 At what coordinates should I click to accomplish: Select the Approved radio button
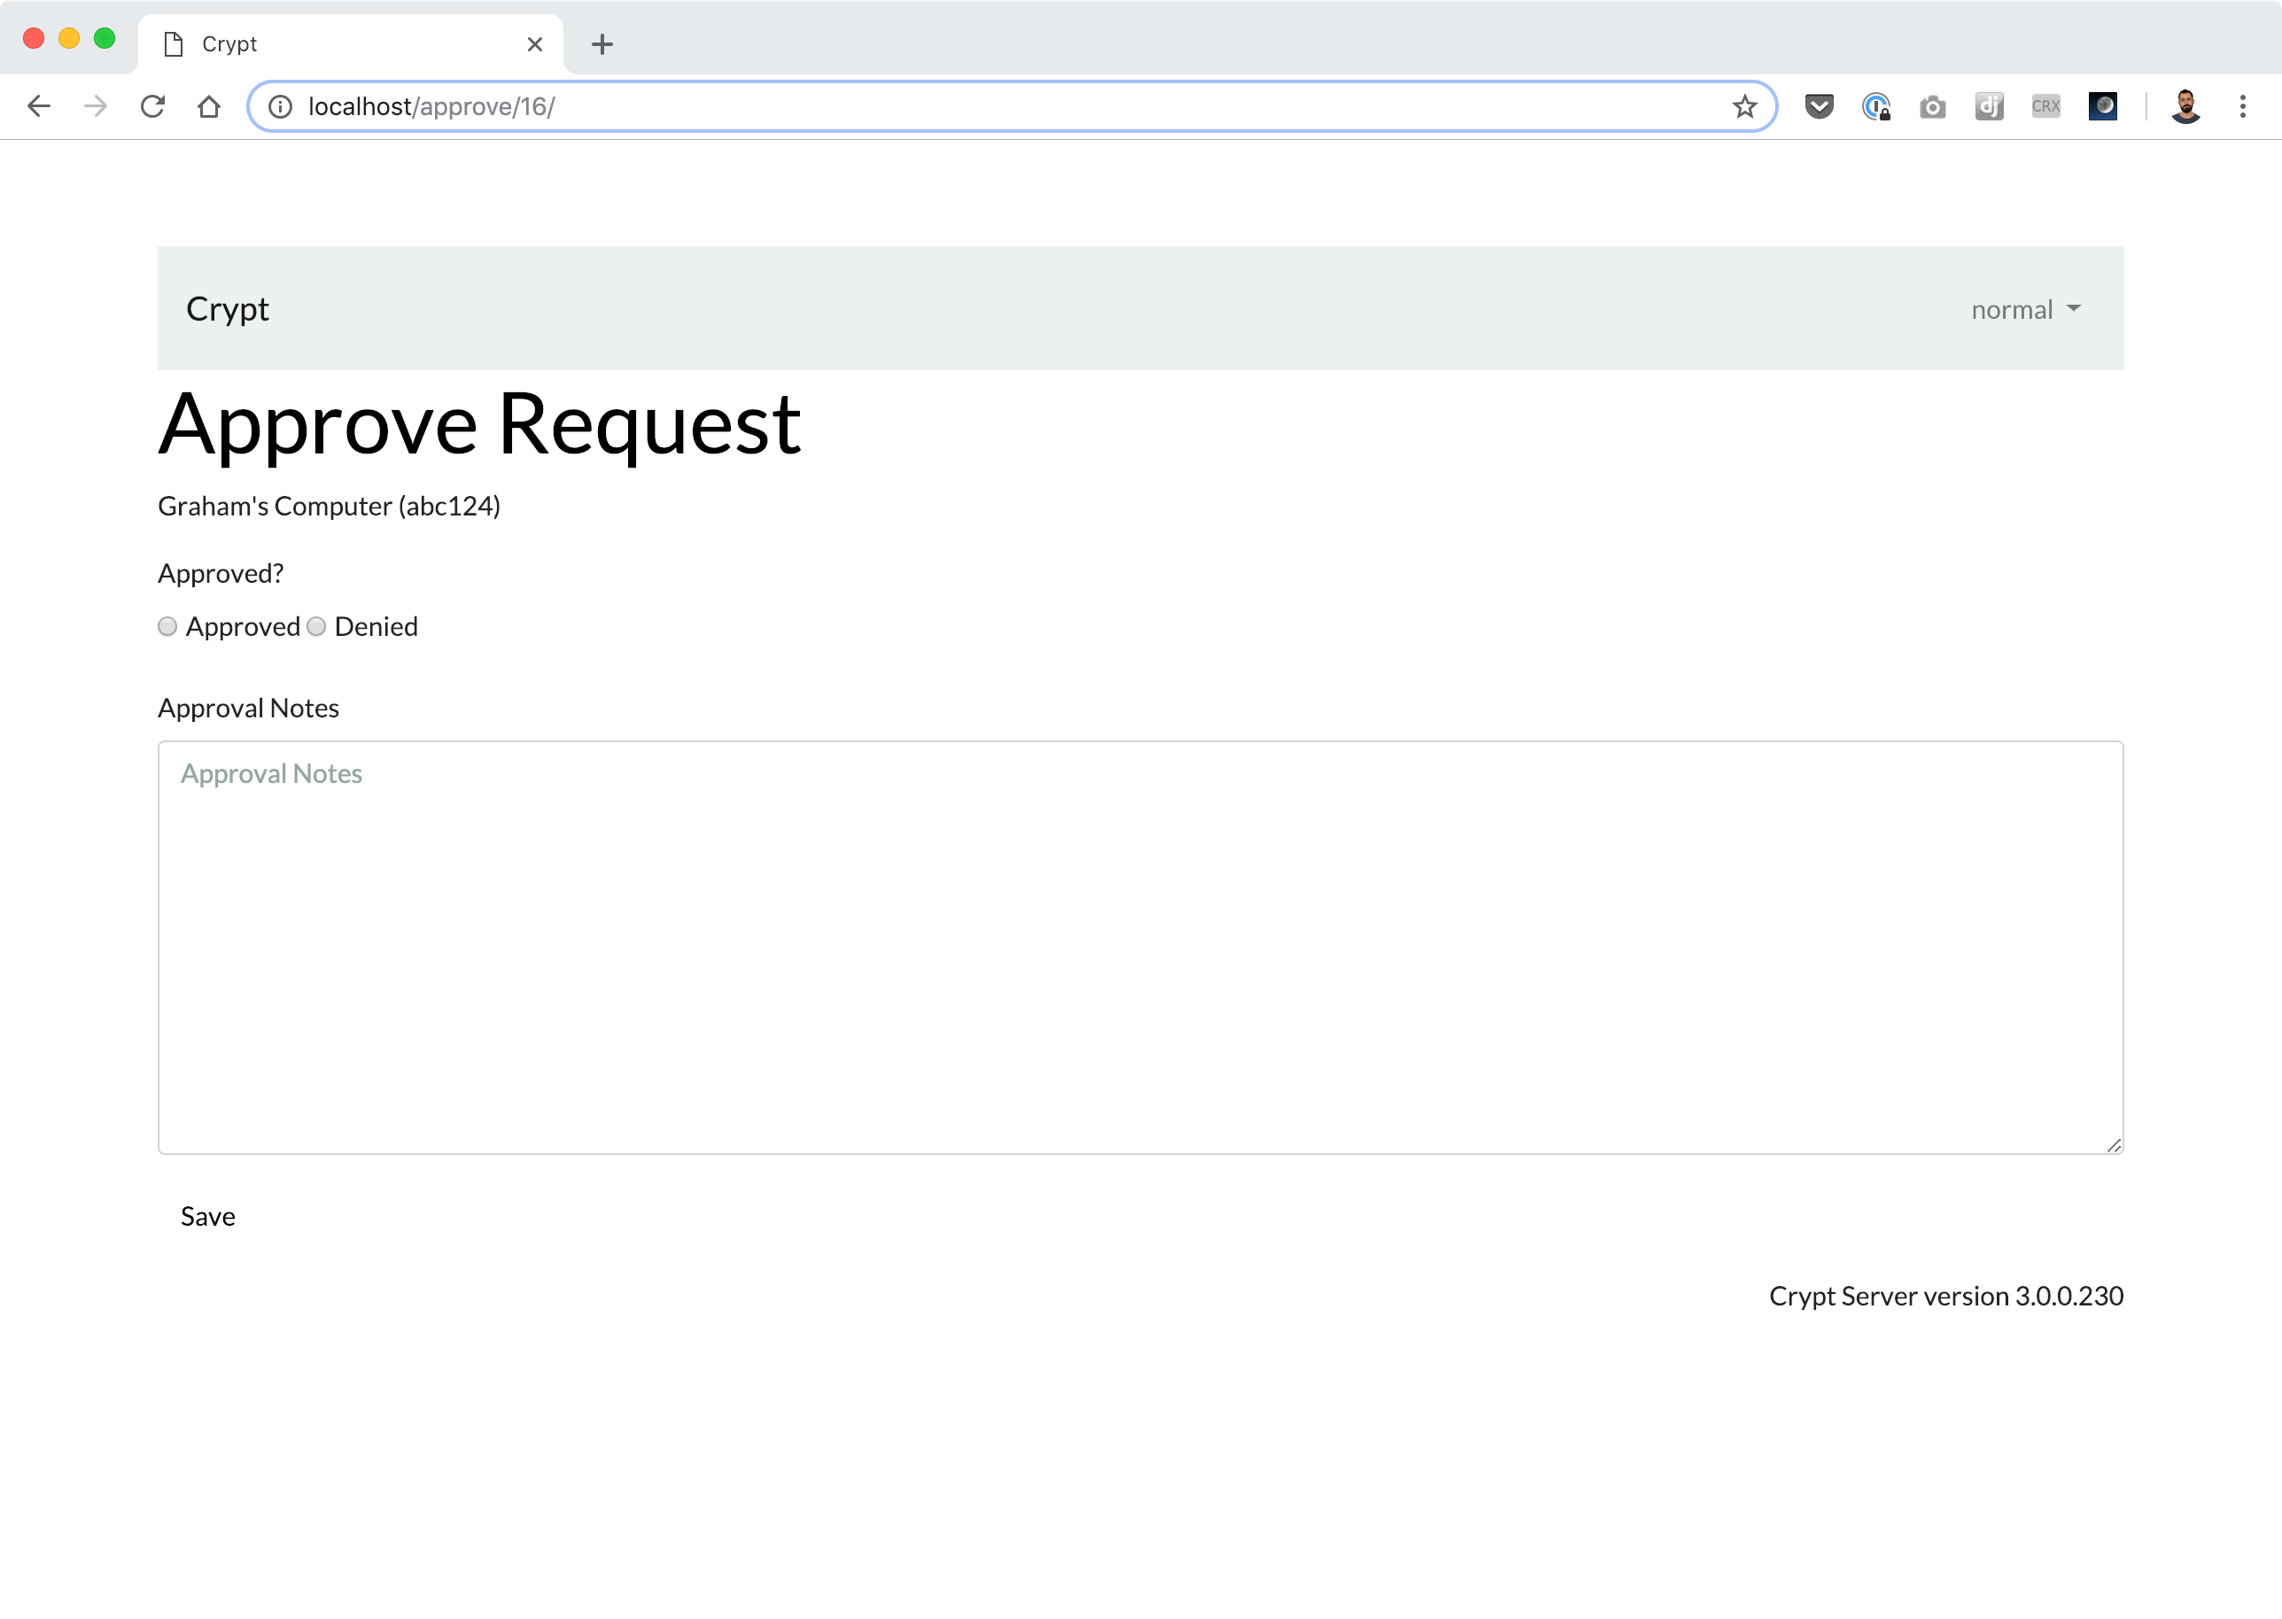tap(167, 627)
